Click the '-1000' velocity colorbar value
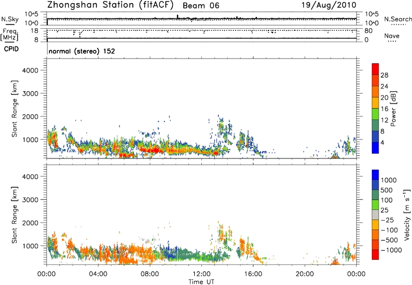This screenshot has height=285, width=412. click(391, 250)
